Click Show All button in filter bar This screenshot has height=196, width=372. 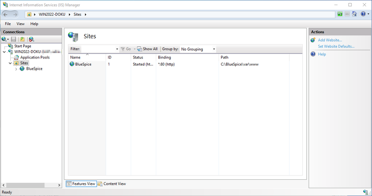[147, 49]
